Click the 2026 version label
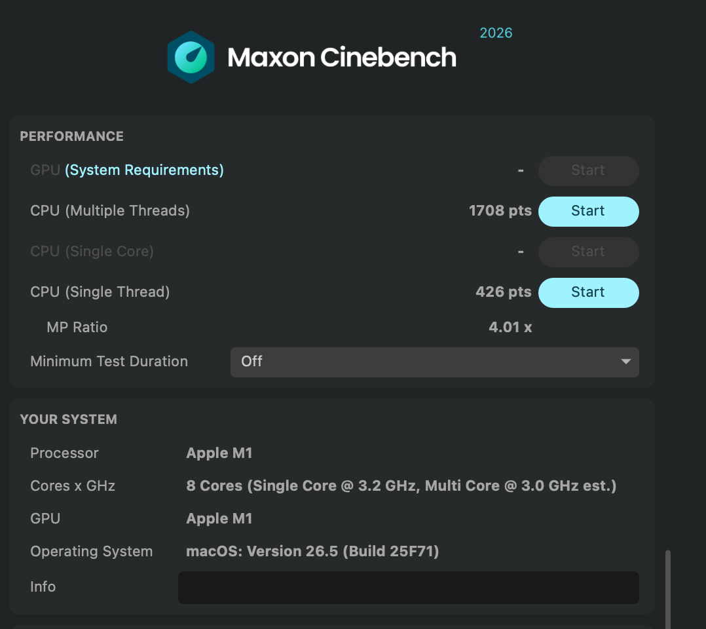 496,33
